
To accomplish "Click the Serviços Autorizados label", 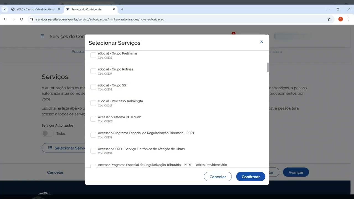I will pyautogui.click(x=58, y=125).
